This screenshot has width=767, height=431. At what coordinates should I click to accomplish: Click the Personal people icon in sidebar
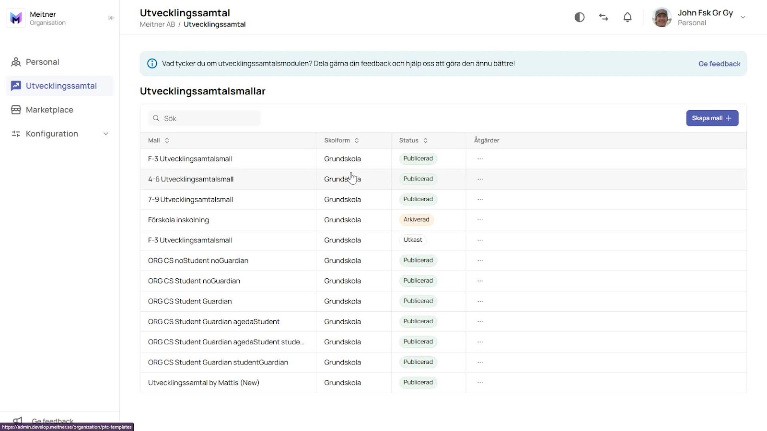pos(16,62)
